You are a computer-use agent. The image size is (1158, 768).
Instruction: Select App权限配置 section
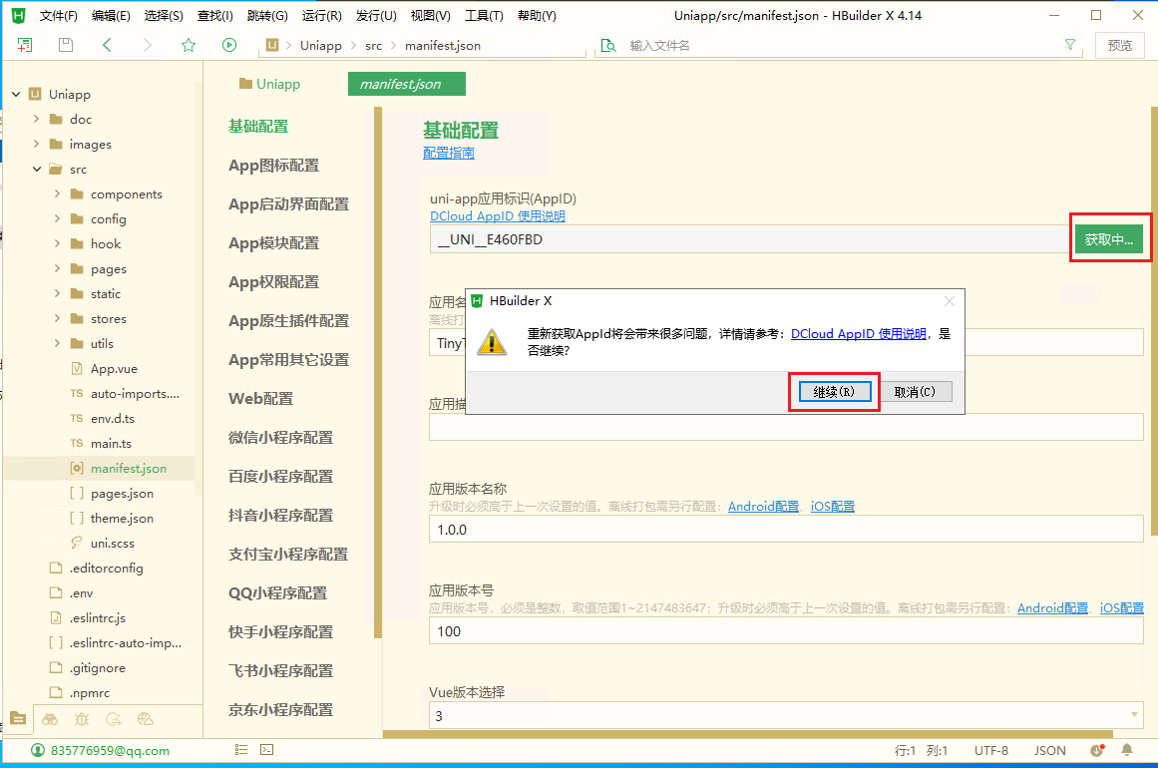click(x=274, y=282)
